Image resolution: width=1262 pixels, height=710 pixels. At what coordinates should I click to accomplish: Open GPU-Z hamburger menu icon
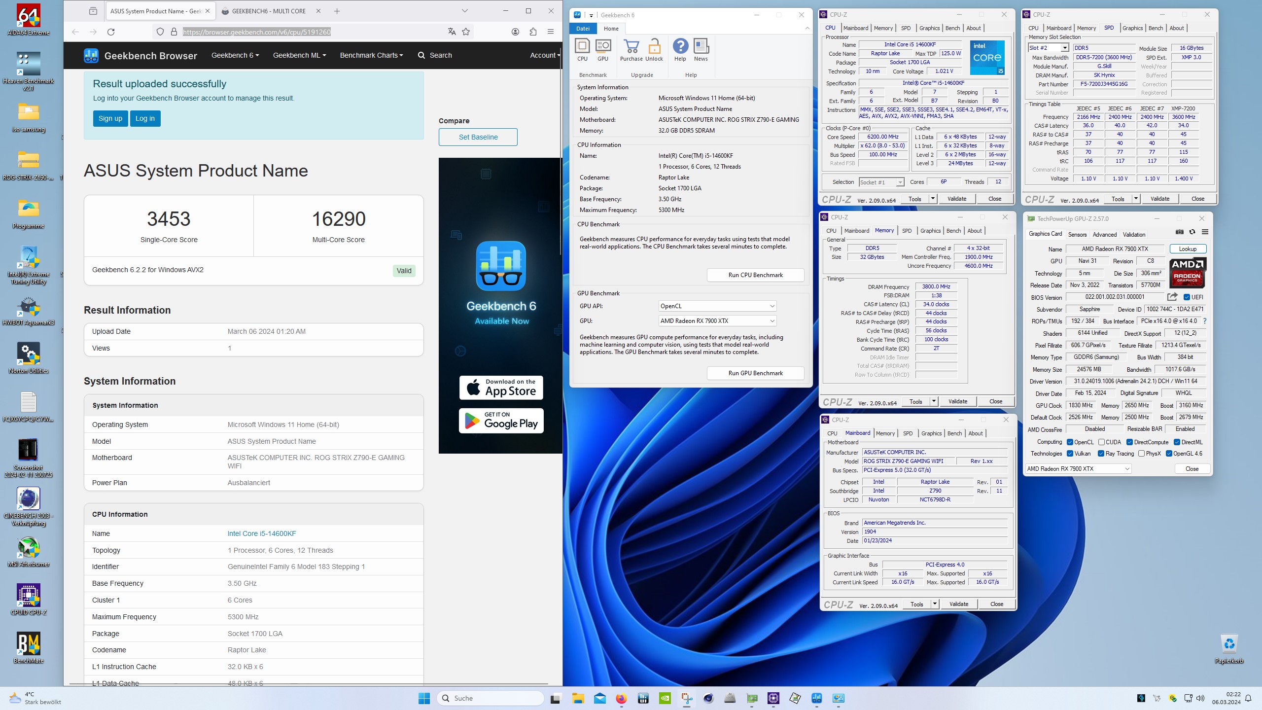[x=1205, y=232]
